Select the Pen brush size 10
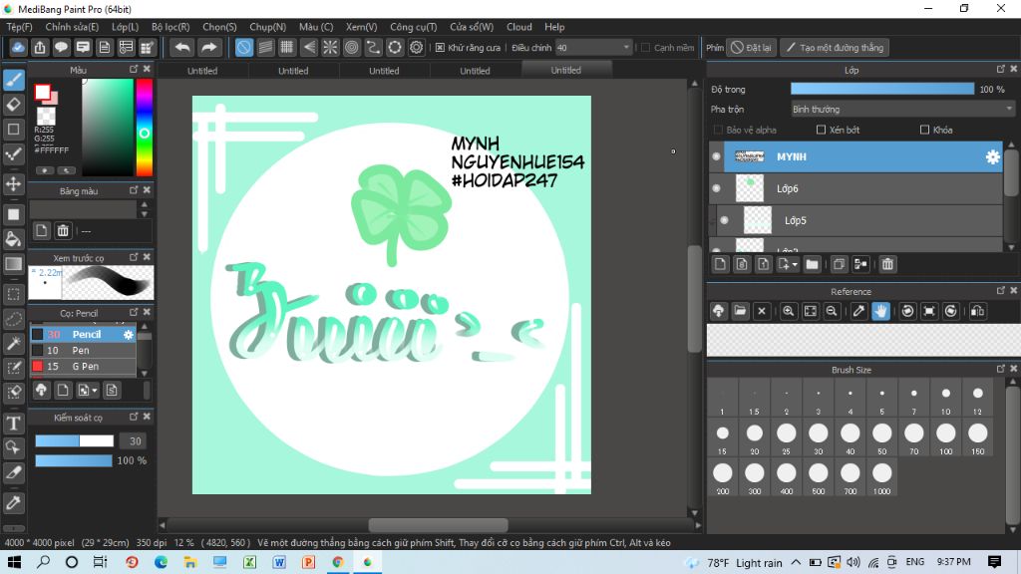 pos(84,350)
